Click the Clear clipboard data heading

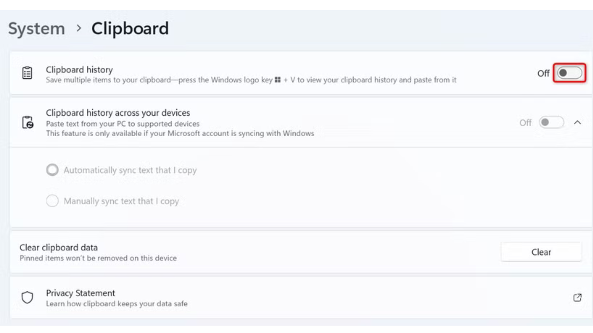coord(59,248)
